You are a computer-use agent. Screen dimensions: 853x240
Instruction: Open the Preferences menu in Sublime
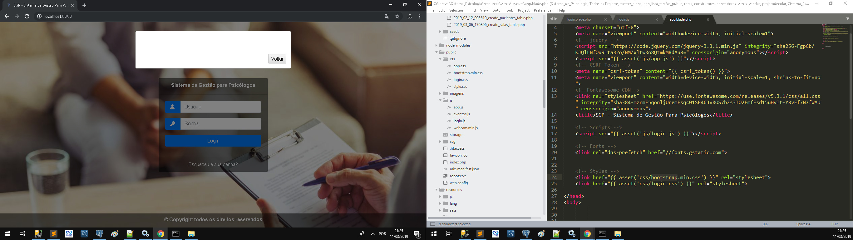543,10
